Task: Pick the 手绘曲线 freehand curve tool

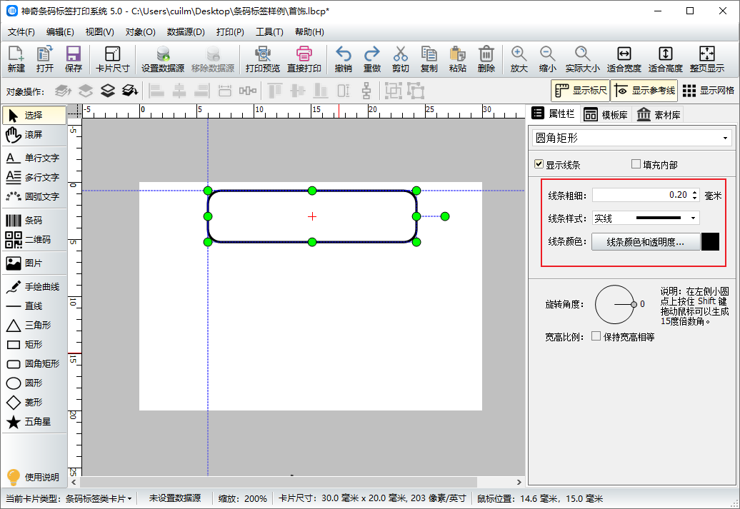Action: pos(34,287)
